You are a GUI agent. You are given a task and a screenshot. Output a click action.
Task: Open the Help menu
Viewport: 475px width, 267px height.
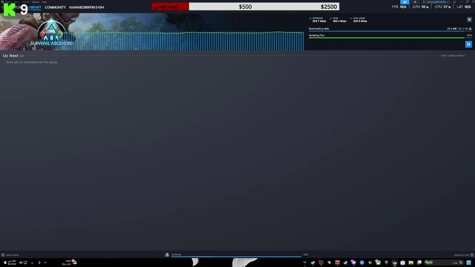pos(44,2)
